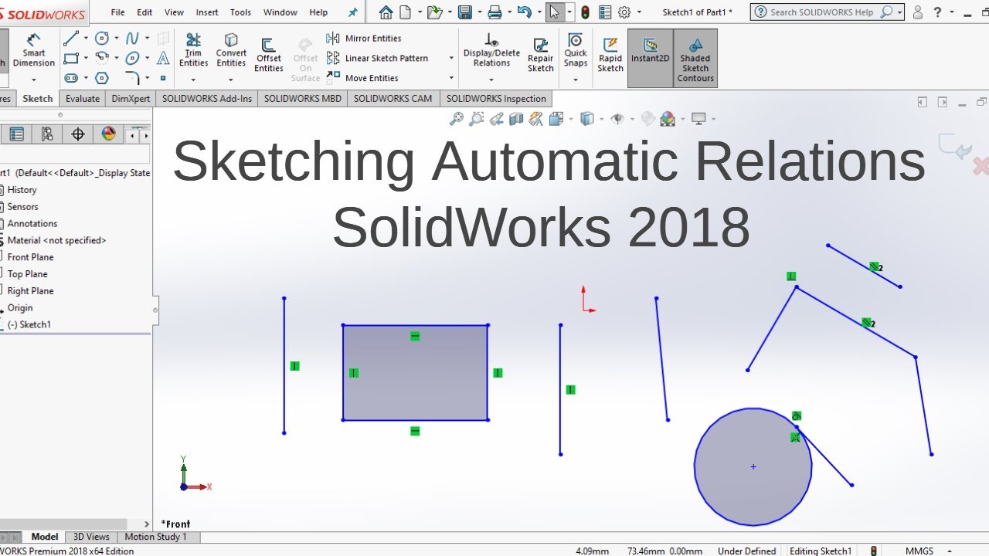Click the Hide/Show Items eye icon

coord(617,119)
